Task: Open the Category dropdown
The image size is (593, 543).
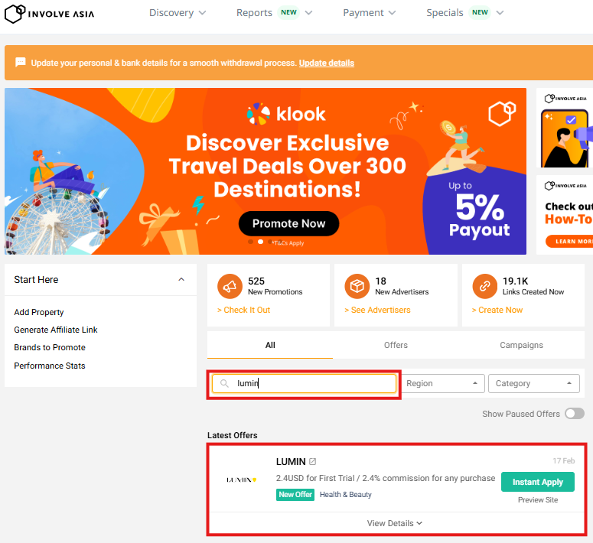Action: (534, 383)
